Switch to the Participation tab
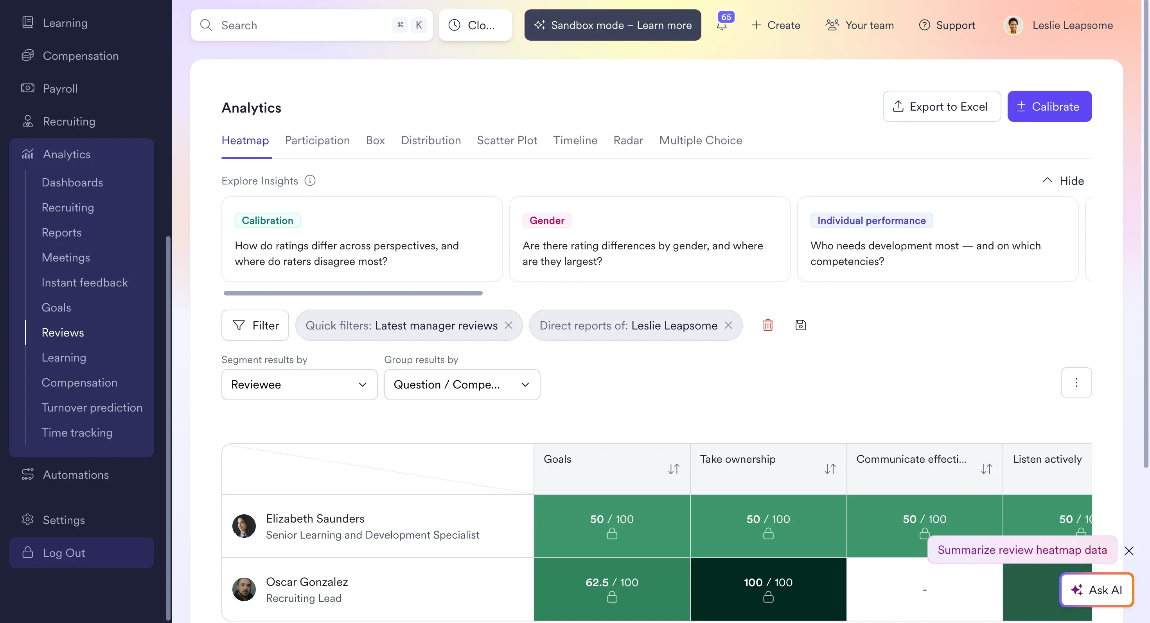 point(317,140)
